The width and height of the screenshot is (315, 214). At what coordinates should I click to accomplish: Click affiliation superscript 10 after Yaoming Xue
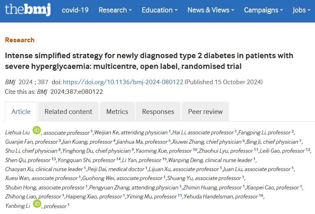tap(195, 150)
